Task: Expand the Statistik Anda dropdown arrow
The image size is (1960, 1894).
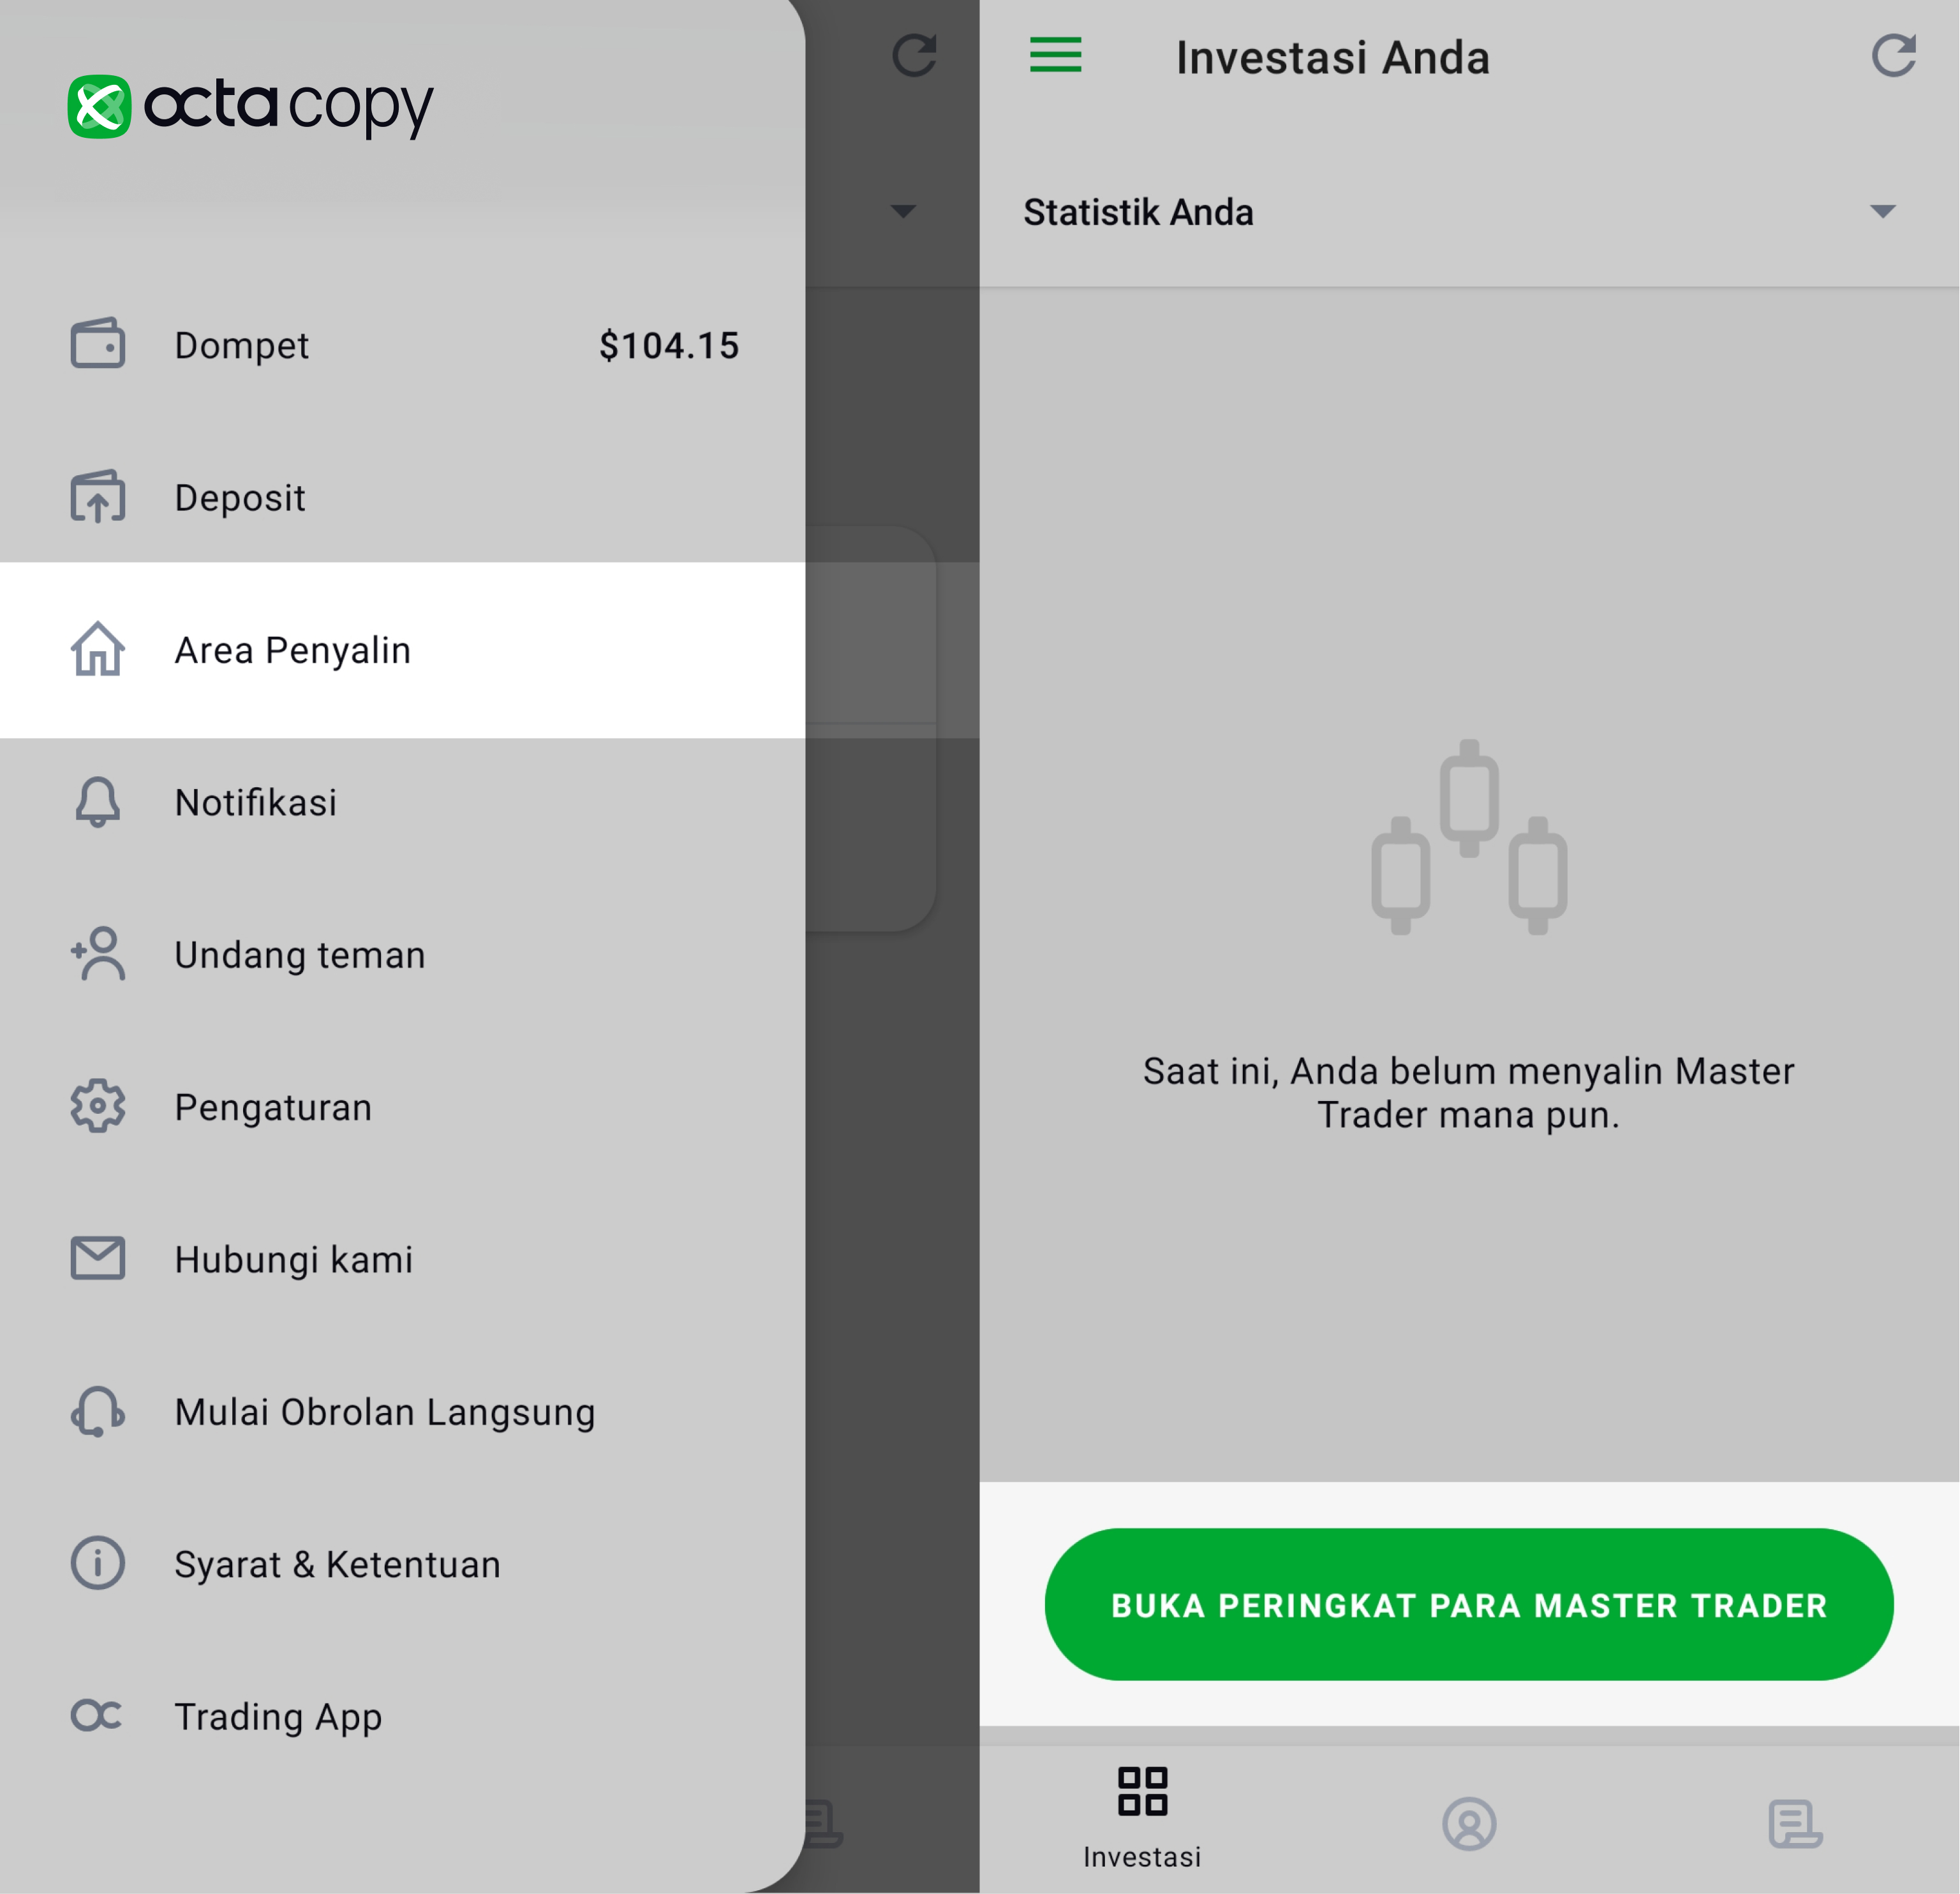Action: tap(1883, 211)
